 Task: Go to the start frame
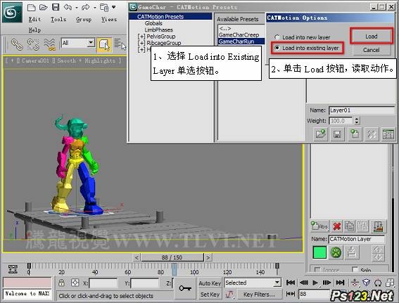click(x=291, y=283)
